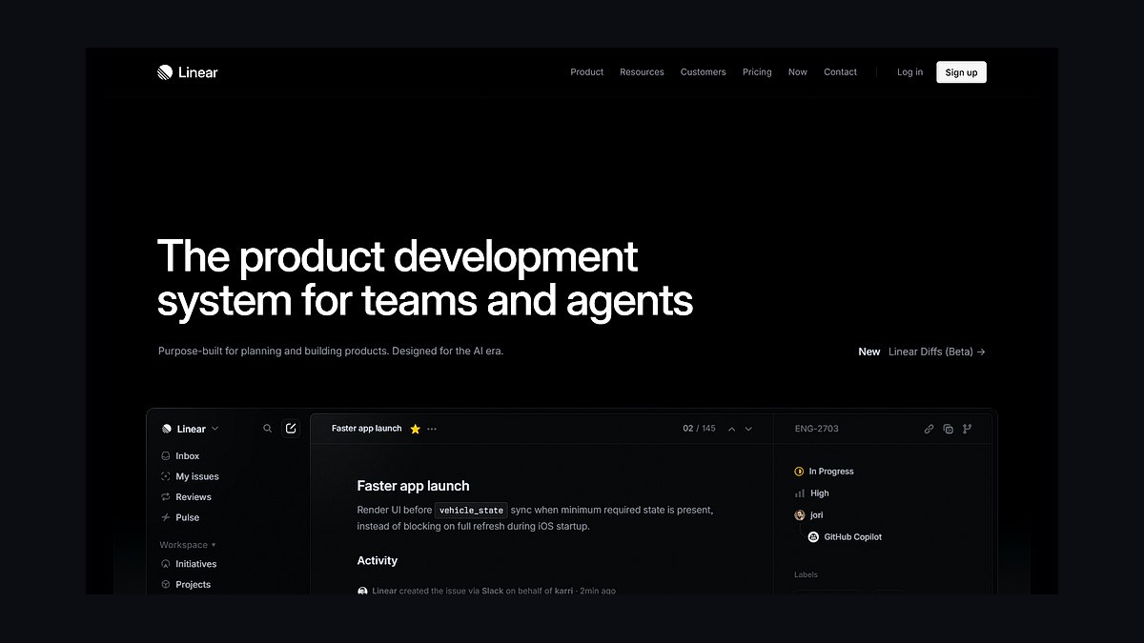Open Initiatives in the sidebar
This screenshot has height=643, width=1144.
pos(189,564)
